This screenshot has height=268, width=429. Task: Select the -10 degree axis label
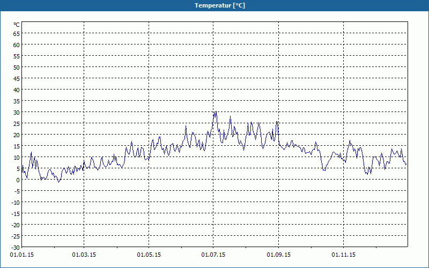pos(16,203)
